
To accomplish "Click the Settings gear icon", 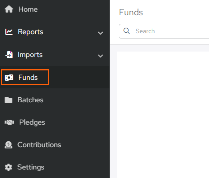I will [8, 167].
